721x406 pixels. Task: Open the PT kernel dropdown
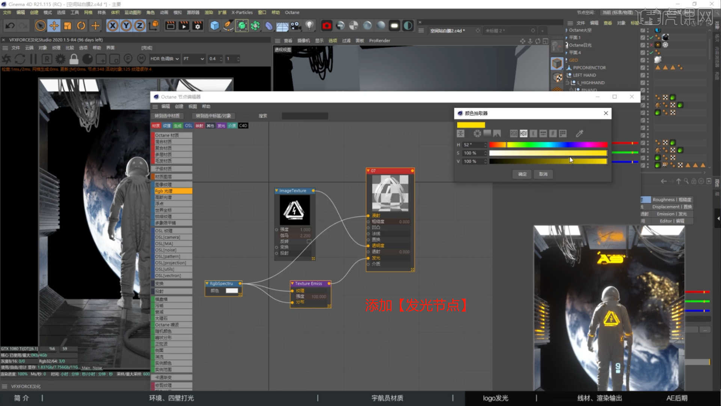pyautogui.click(x=194, y=59)
